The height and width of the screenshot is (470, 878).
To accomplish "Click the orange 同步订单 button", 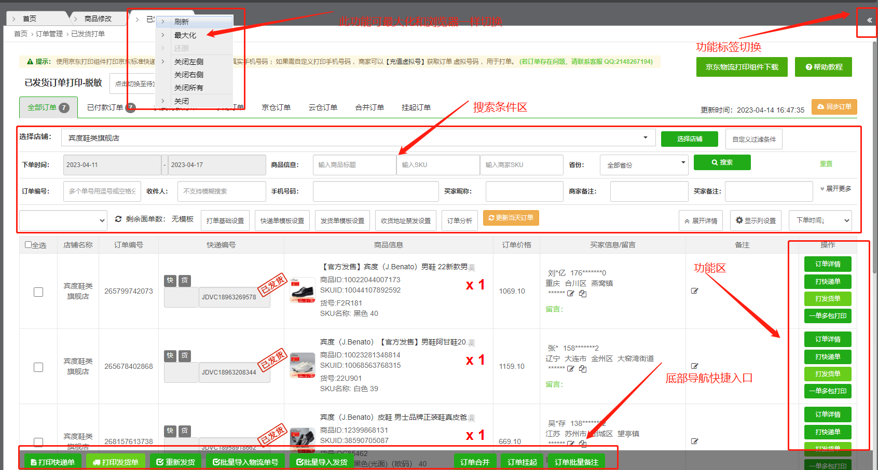I will [834, 107].
